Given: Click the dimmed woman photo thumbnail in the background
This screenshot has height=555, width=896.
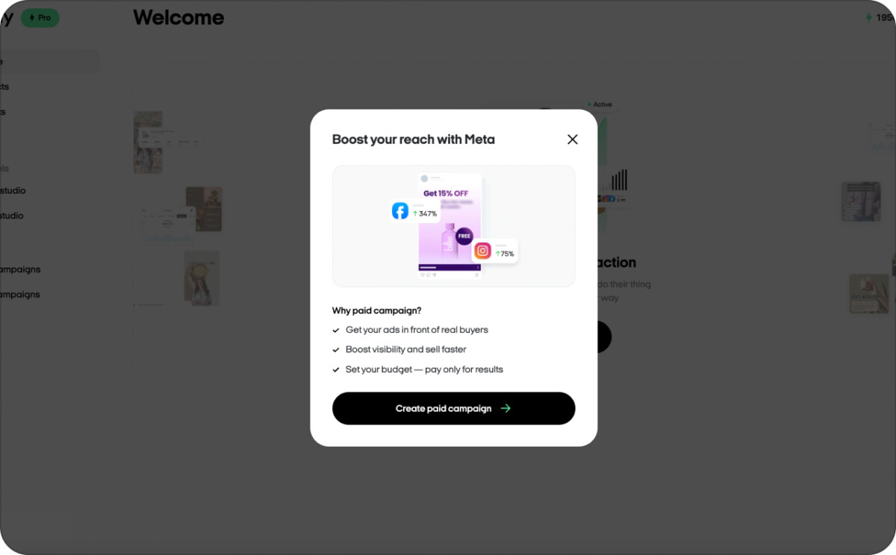Looking at the screenshot, I should pyautogui.click(x=202, y=278).
